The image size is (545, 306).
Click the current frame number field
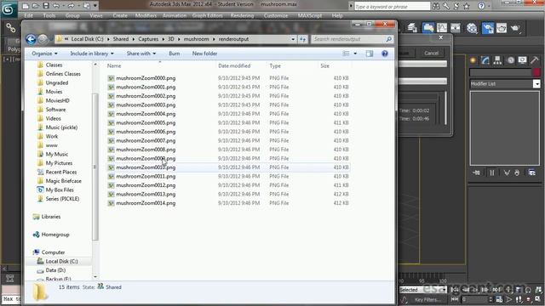tap(475, 299)
